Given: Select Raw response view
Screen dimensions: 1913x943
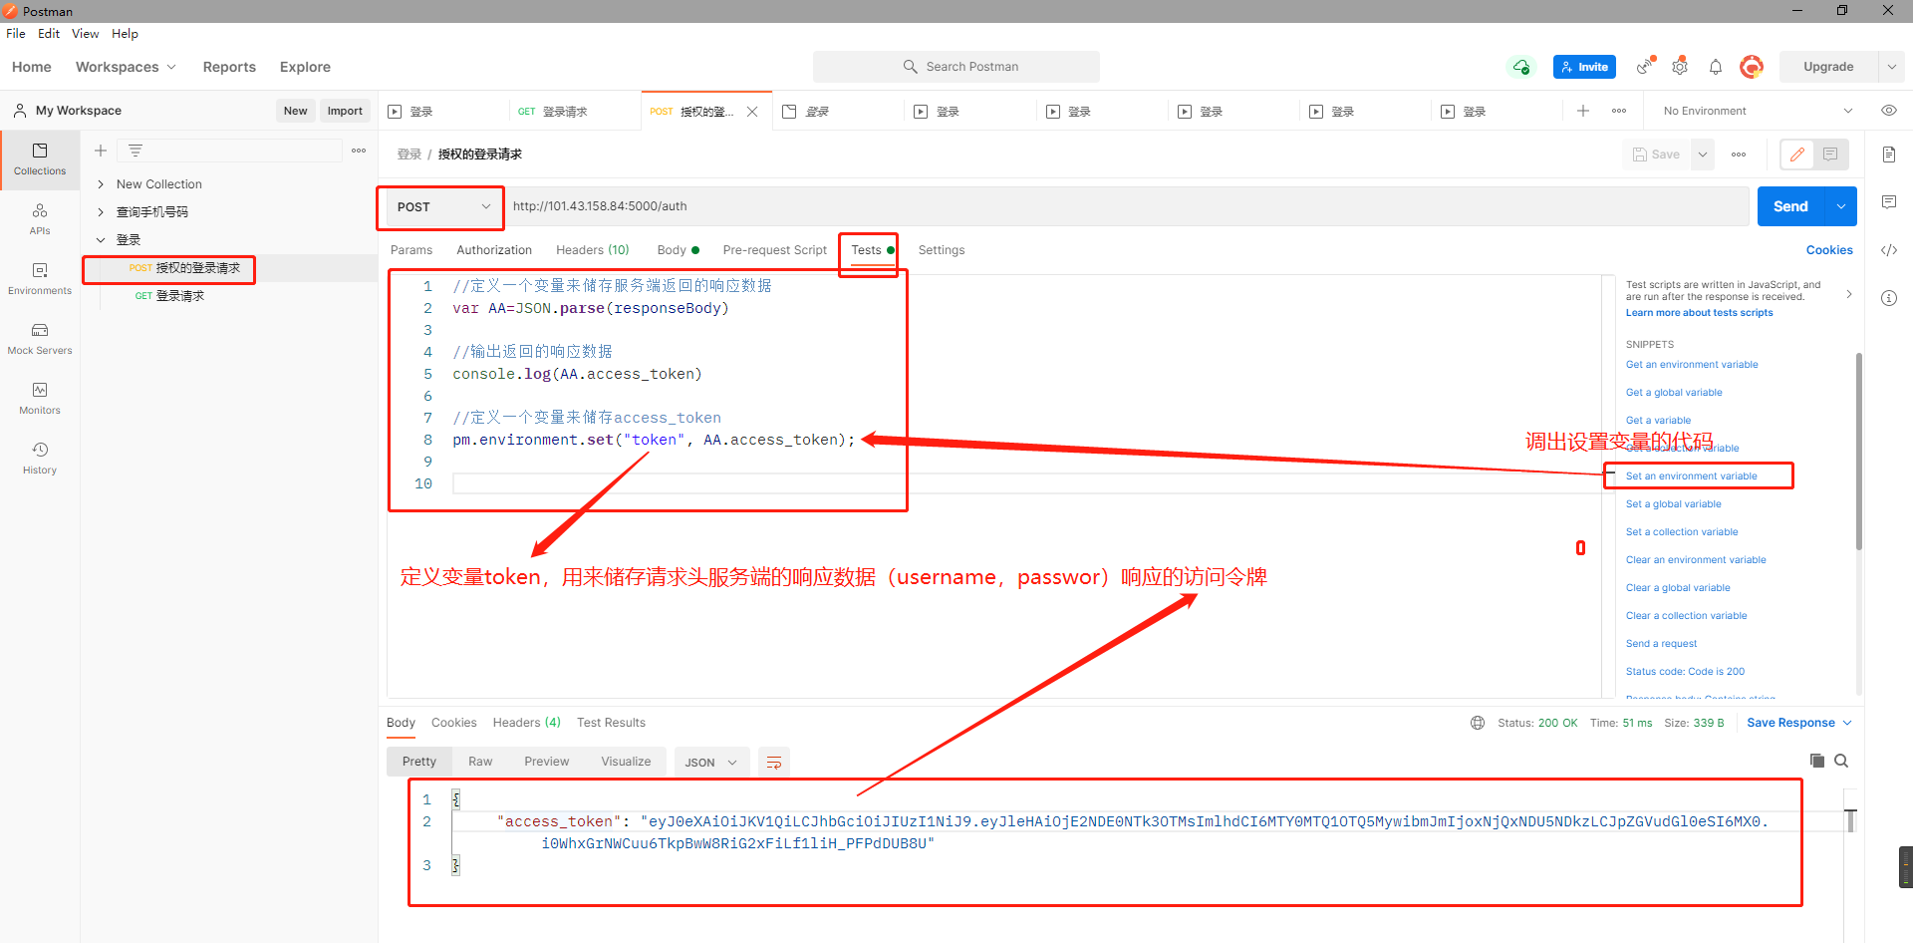Looking at the screenshot, I should (480, 762).
